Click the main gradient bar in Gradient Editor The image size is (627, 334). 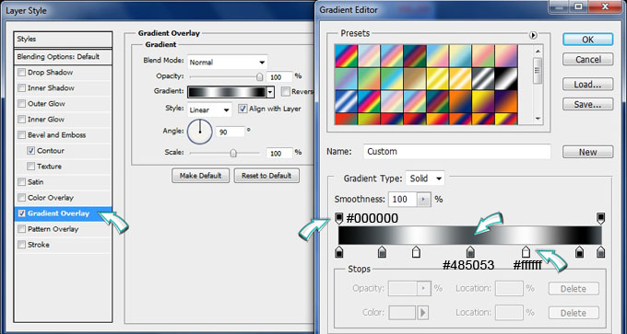tap(470, 235)
